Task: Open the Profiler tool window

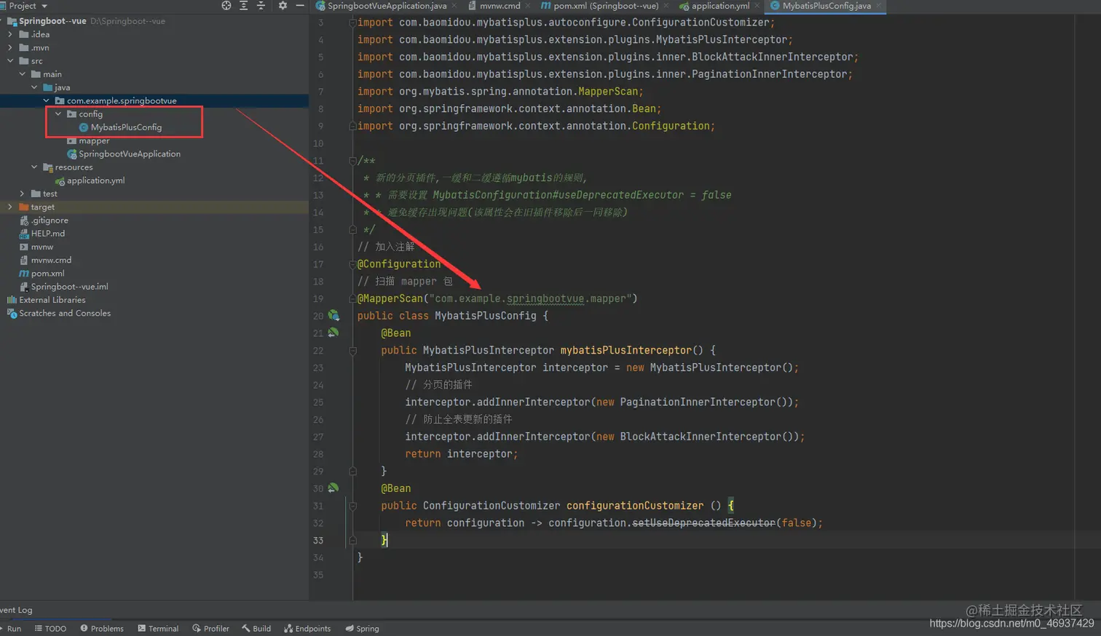Action: (211, 629)
